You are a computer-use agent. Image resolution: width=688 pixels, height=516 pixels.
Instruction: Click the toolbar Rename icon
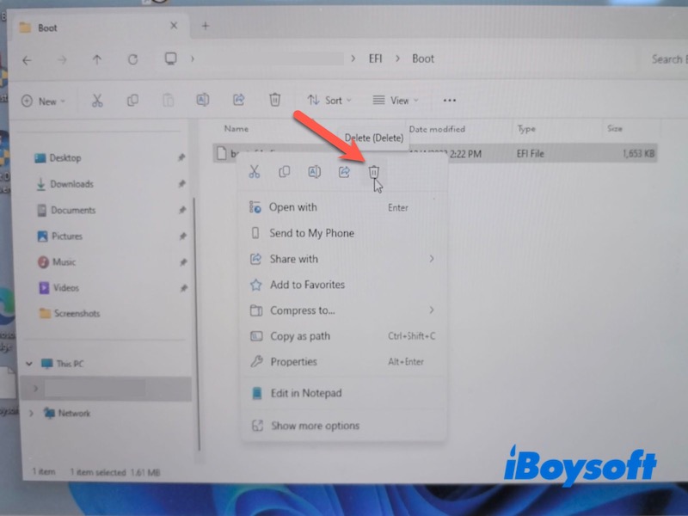coord(203,100)
